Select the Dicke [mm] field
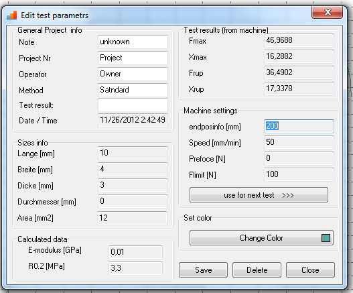The height and width of the screenshot is (293, 353). [x=133, y=185]
